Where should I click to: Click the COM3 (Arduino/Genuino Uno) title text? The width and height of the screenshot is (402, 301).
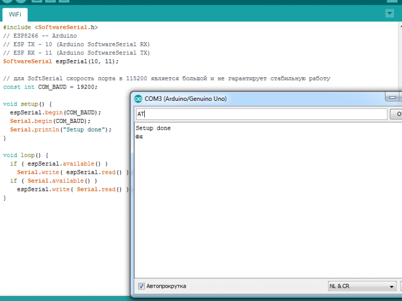point(186,99)
